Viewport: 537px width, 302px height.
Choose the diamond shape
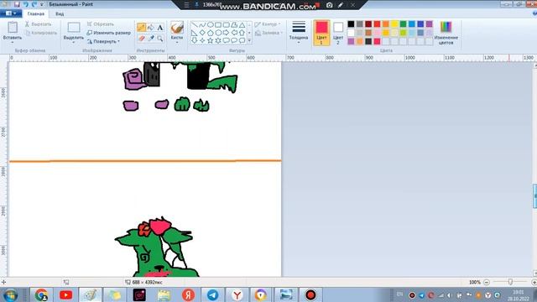pos(202,33)
